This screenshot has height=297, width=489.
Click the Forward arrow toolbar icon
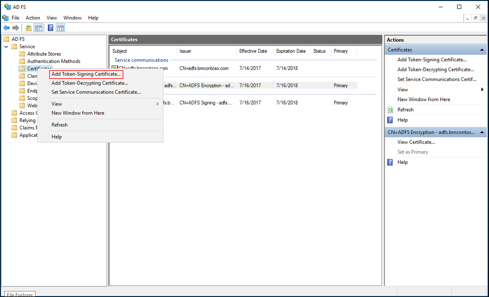point(16,28)
